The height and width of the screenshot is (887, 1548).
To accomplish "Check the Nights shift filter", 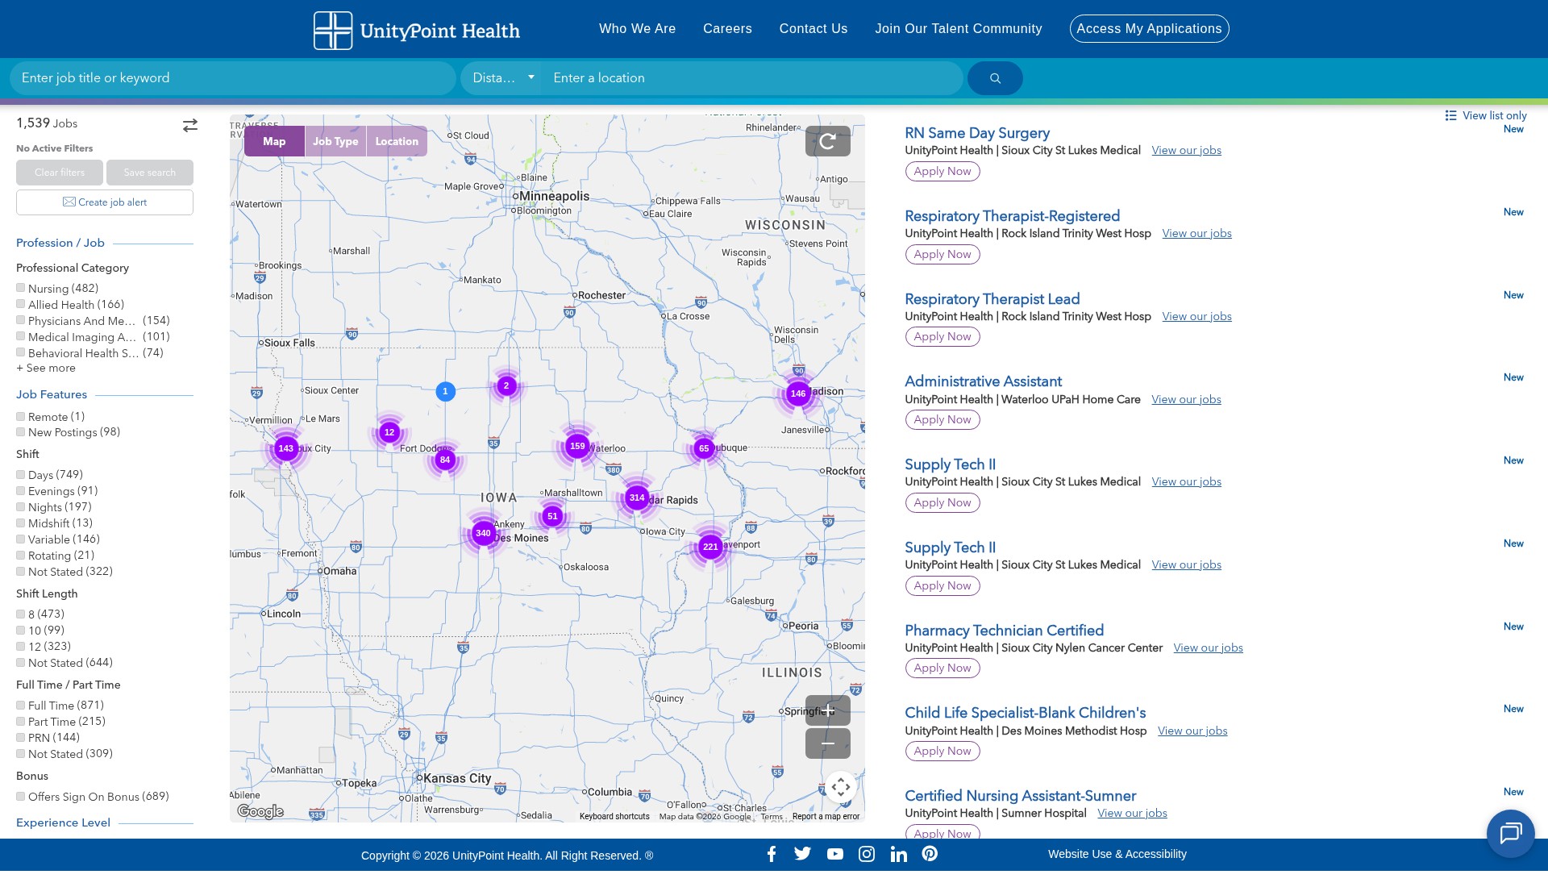I will point(21,507).
